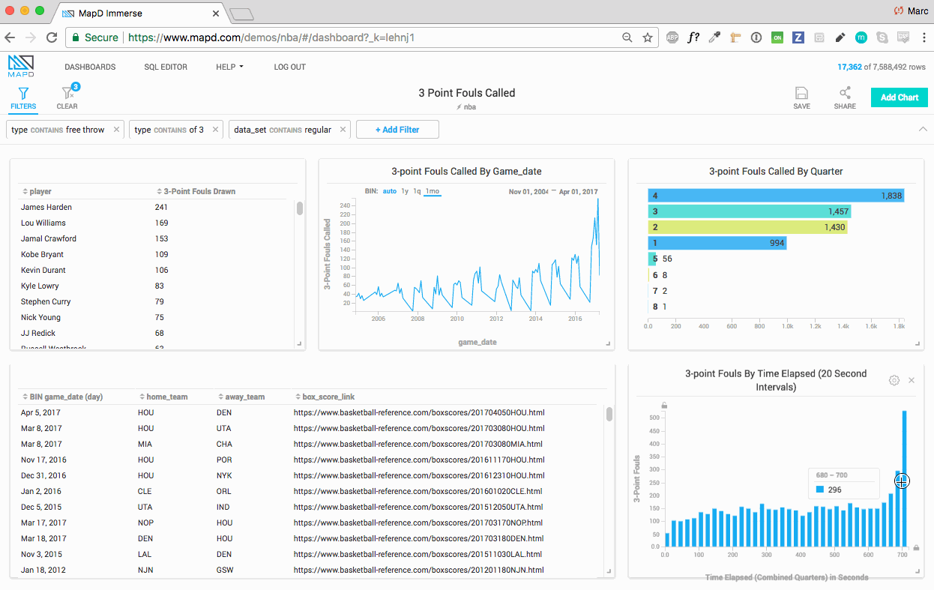This screenshot has width=934, height=590.
Task: Sort by the 3-Point Fouls Drawn column
Action: click(x=196, y=191)
